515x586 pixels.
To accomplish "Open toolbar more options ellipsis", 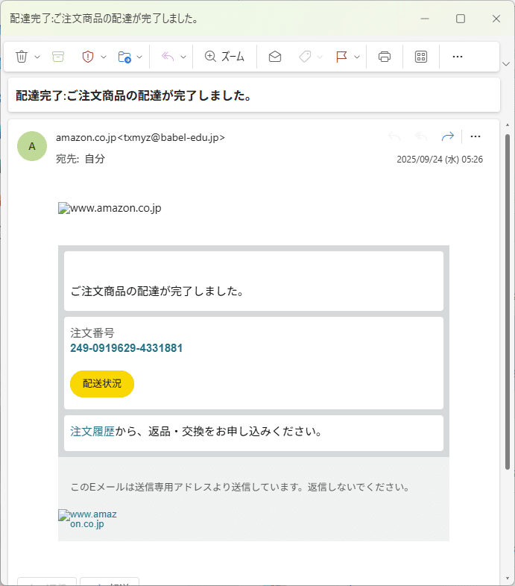I will click(458, 57).
